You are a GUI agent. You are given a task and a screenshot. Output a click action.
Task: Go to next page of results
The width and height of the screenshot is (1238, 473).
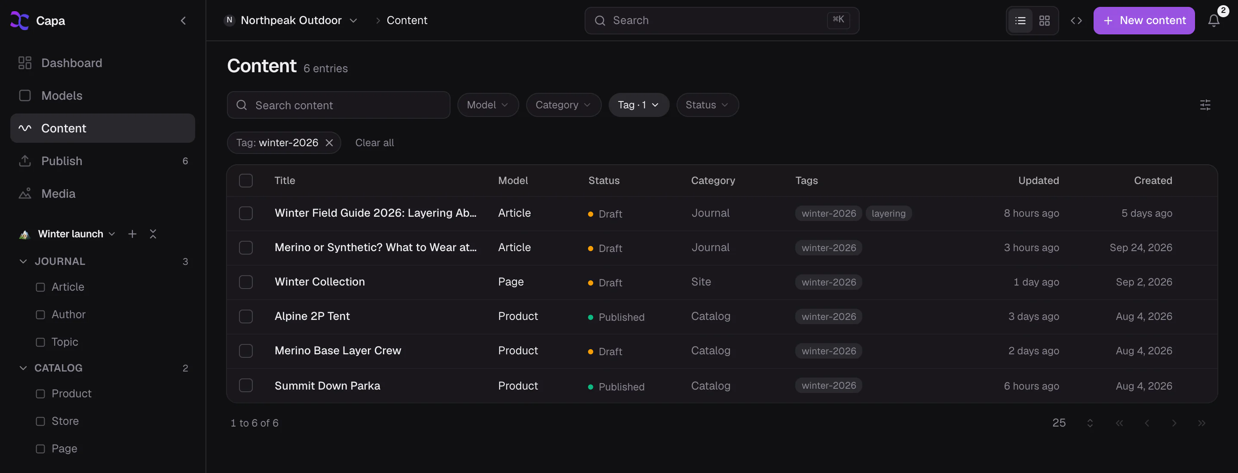[x=1174, y=423]
